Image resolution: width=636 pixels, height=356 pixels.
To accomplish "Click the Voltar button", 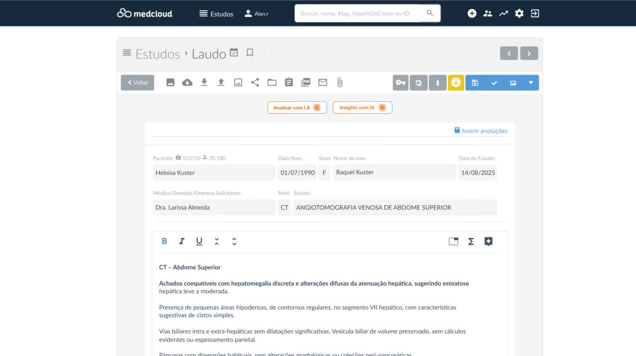I will pos(137,83).
